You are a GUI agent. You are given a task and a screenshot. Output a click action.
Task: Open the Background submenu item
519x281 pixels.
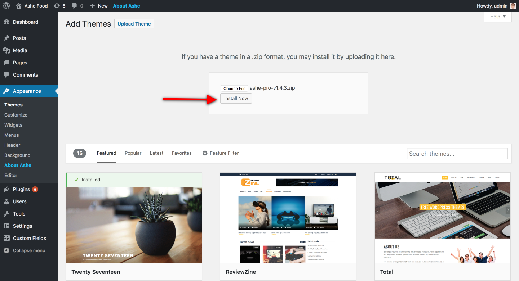(17, 155)
